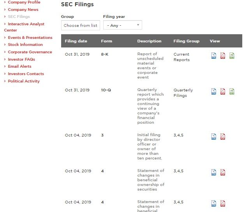245x212 pixels.
Task: Open HTML of first Form 4 filing
Action: [213, 172]
